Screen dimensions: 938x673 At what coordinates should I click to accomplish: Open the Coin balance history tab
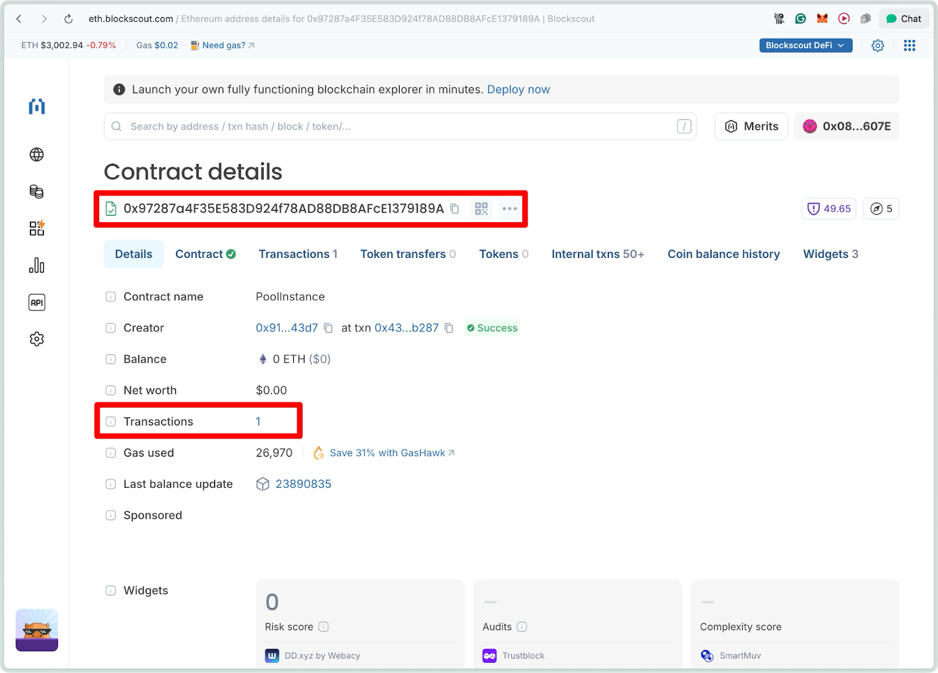723,254
